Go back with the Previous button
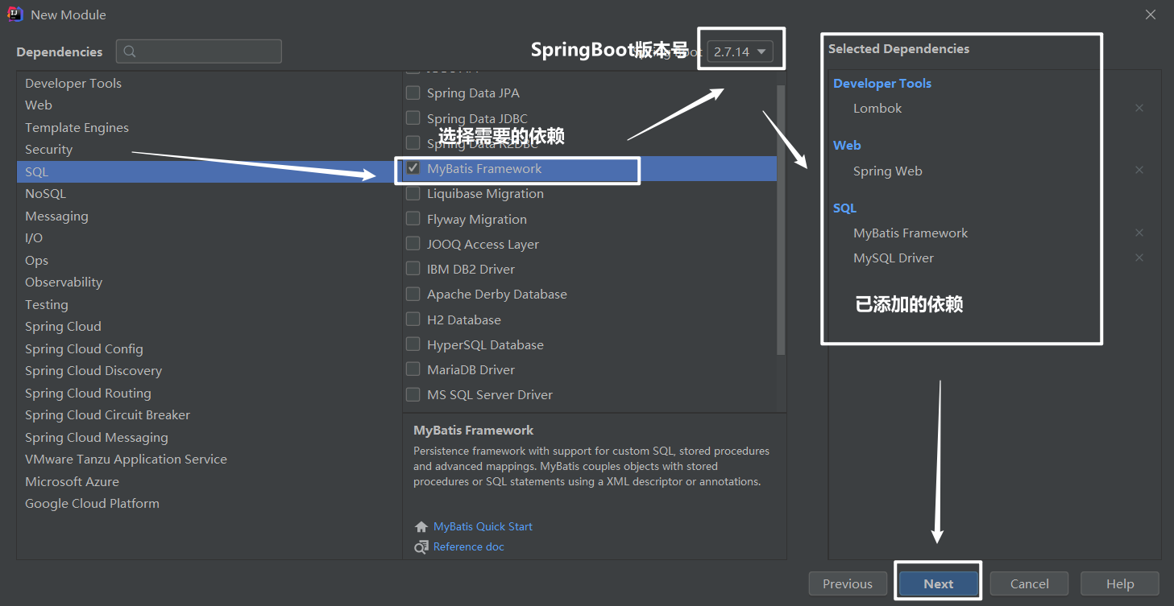The image size is (1174, 606). [x=848, y=583]
